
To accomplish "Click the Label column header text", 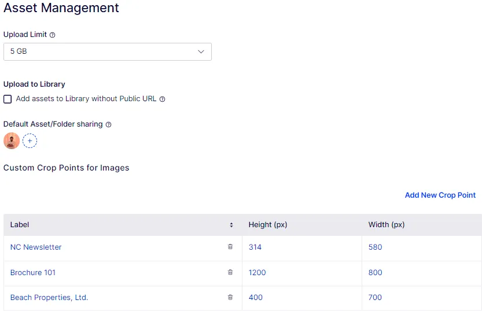I will [19, 225].
